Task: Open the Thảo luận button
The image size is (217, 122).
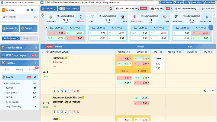Action: (209, 2)
